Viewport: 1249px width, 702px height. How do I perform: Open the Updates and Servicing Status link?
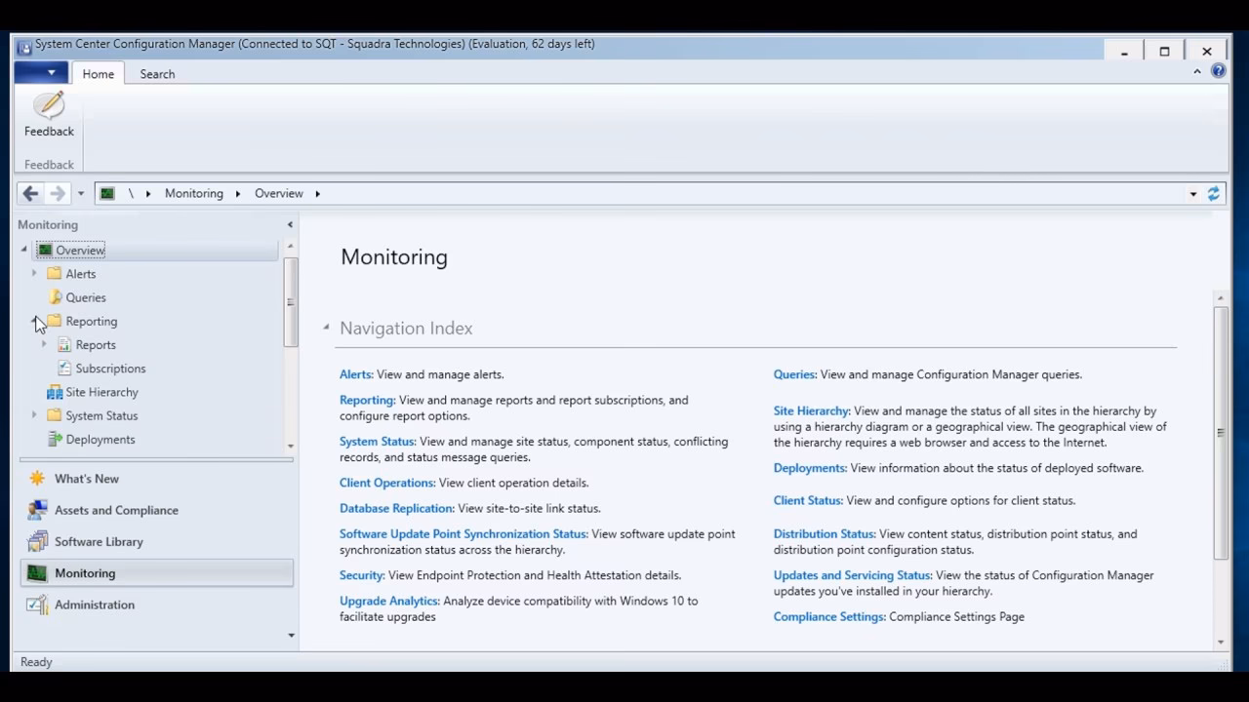point(853,575)
